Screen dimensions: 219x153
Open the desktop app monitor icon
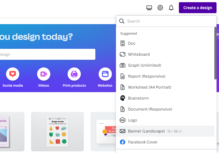pyautogui.click(x=149, y=8)
